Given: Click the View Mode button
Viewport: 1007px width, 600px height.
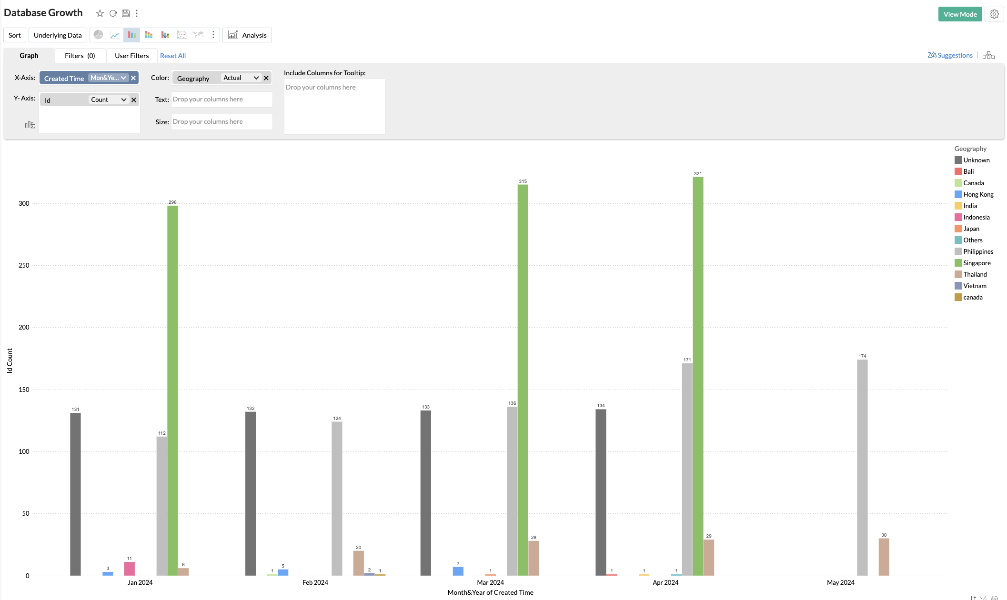Looking at the screenshot, I should tap(959, 14).
